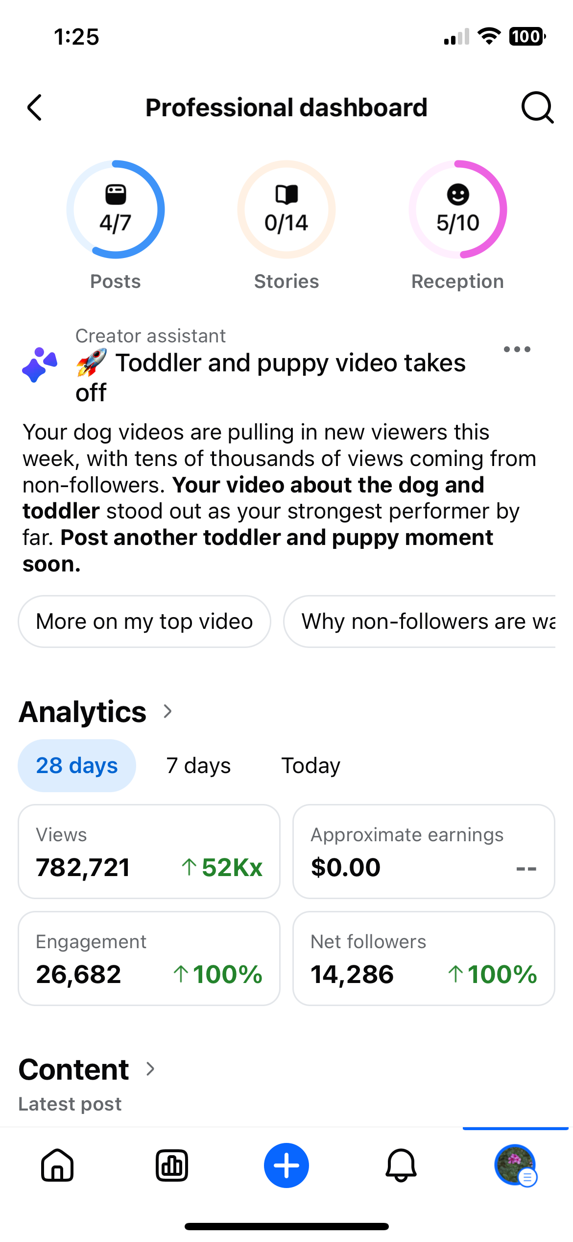
Task: Open the Creator assistant sparkle icon
Action: click(x=40, y=365)
